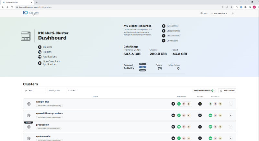The image size is (259, 141).
Task: Expand the google-gke cluster row
Action: click(x=231, y=104)
